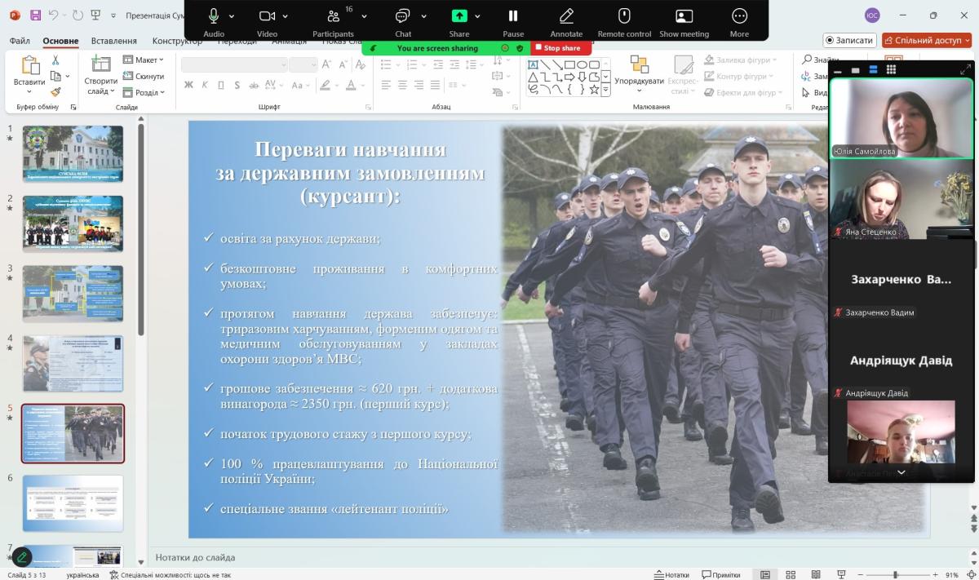Click the Save icon in title bar
This screenshot has width=979, height=580.
pos(35,15)
